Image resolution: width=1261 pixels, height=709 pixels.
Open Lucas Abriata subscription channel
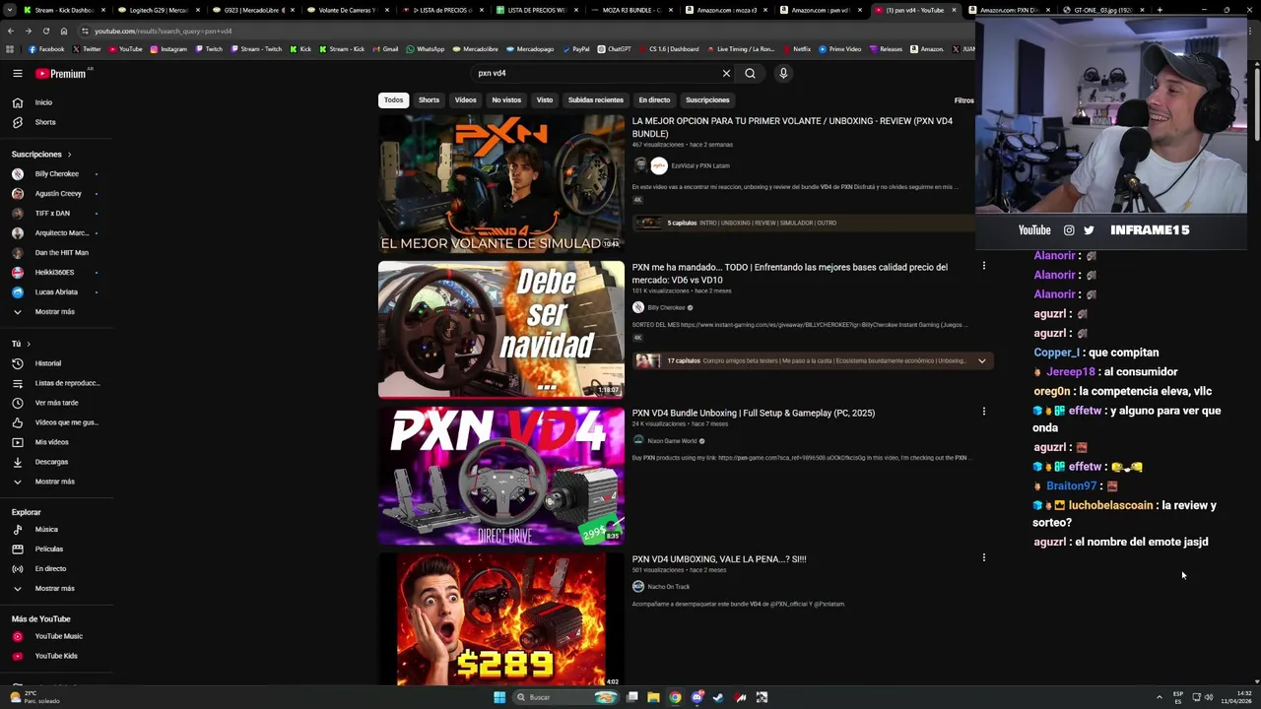(55, 292)
